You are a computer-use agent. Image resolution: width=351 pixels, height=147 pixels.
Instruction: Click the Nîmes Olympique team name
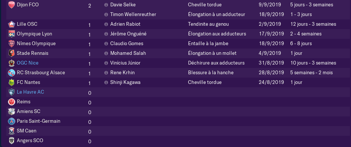click(x=36, y=44)
